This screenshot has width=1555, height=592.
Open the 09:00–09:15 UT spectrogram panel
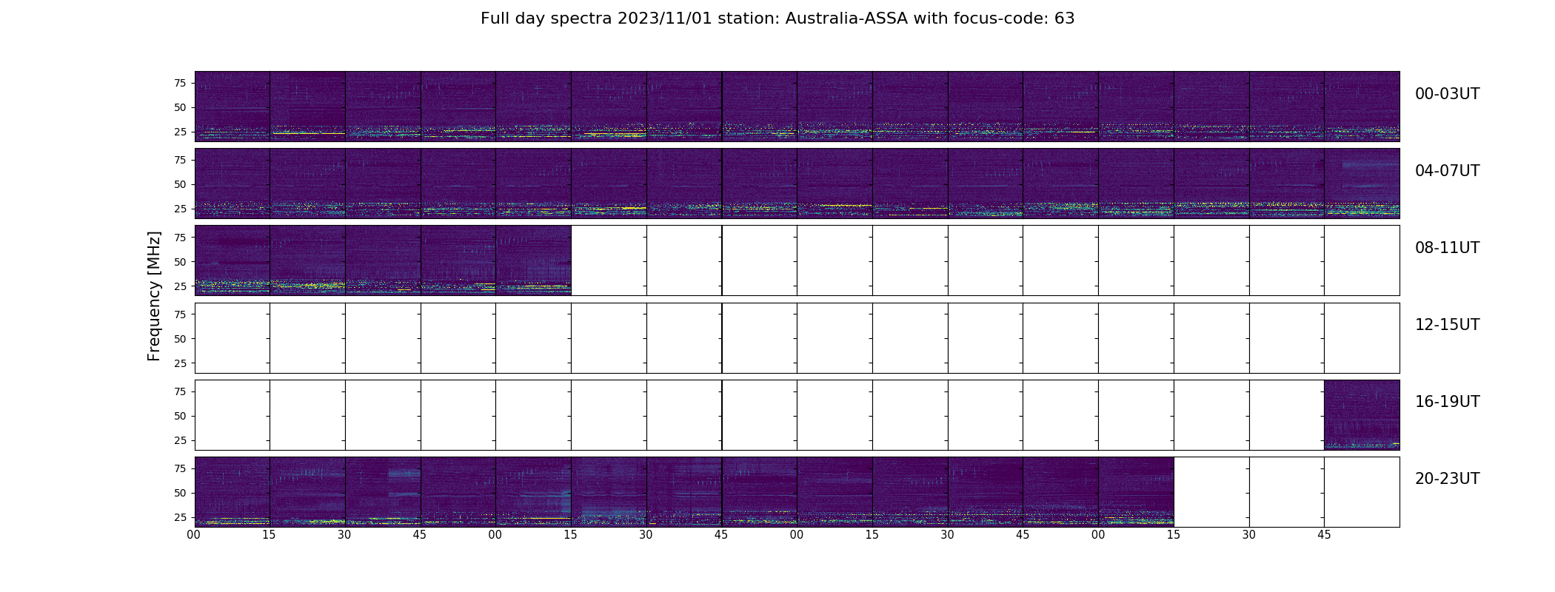(x=533, y=260)
